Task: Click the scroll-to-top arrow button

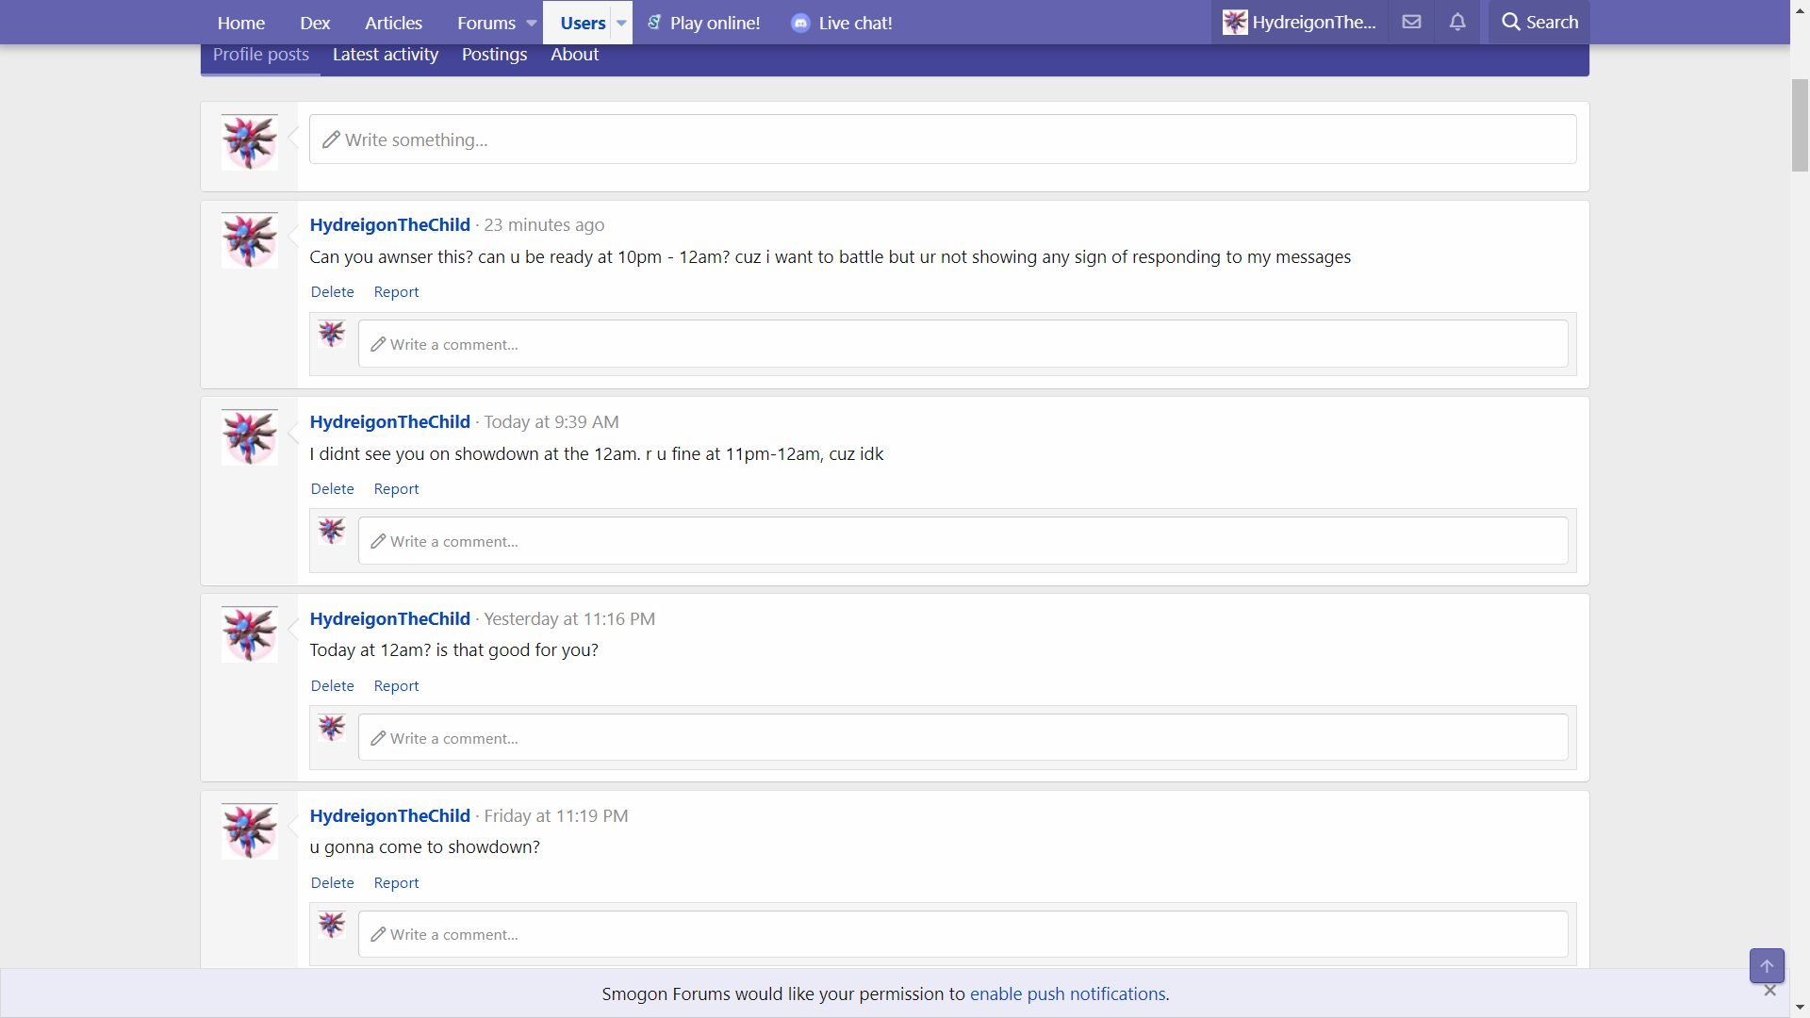Action: 1767,966
